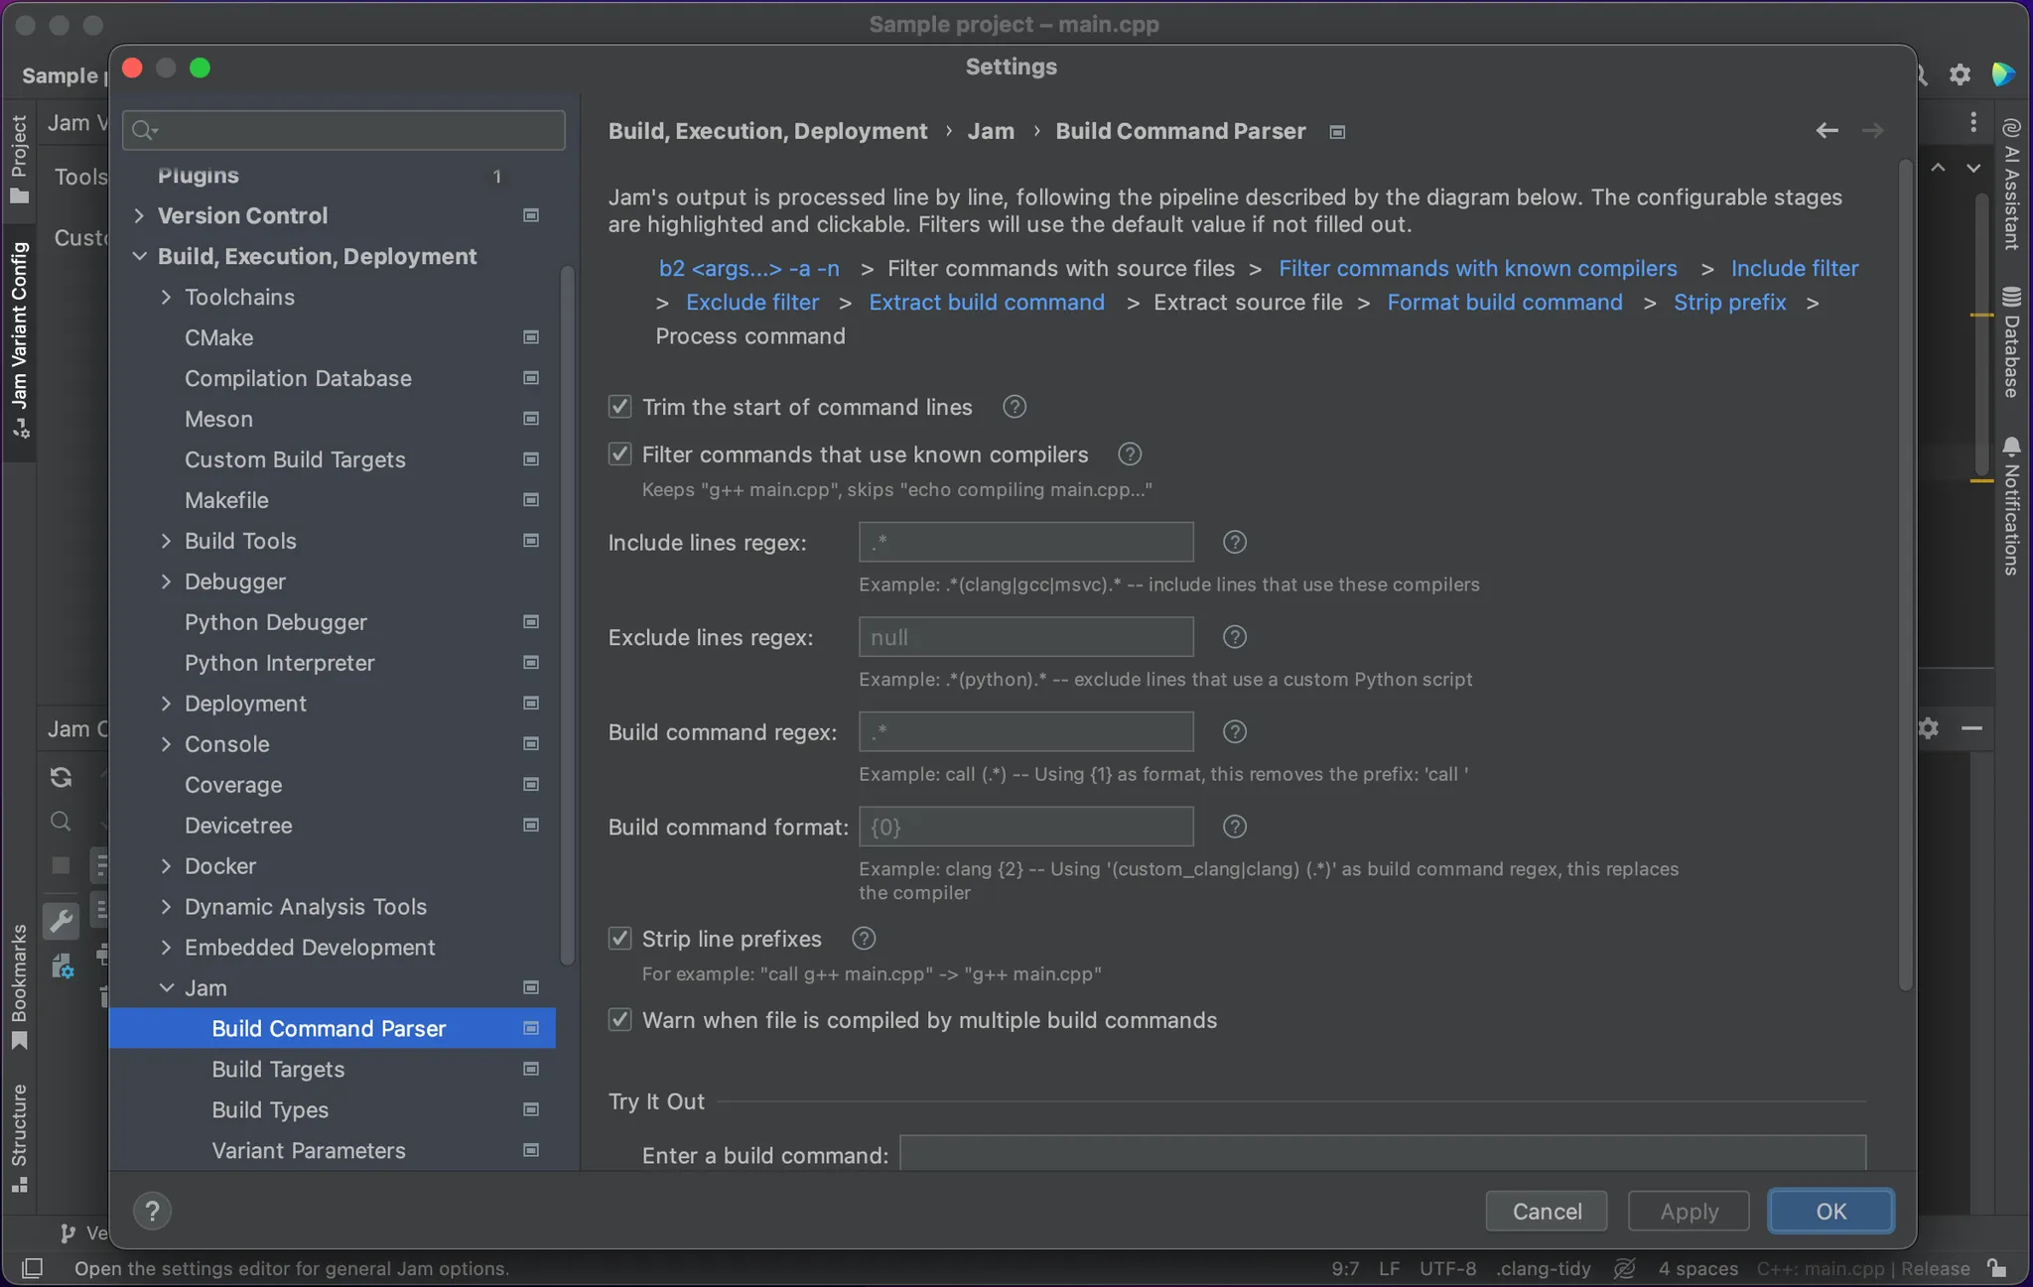Screen dimensions: 2033x1287
Task: Click the Filter commands with known compilers link
Action: [x=1477, y=269]
